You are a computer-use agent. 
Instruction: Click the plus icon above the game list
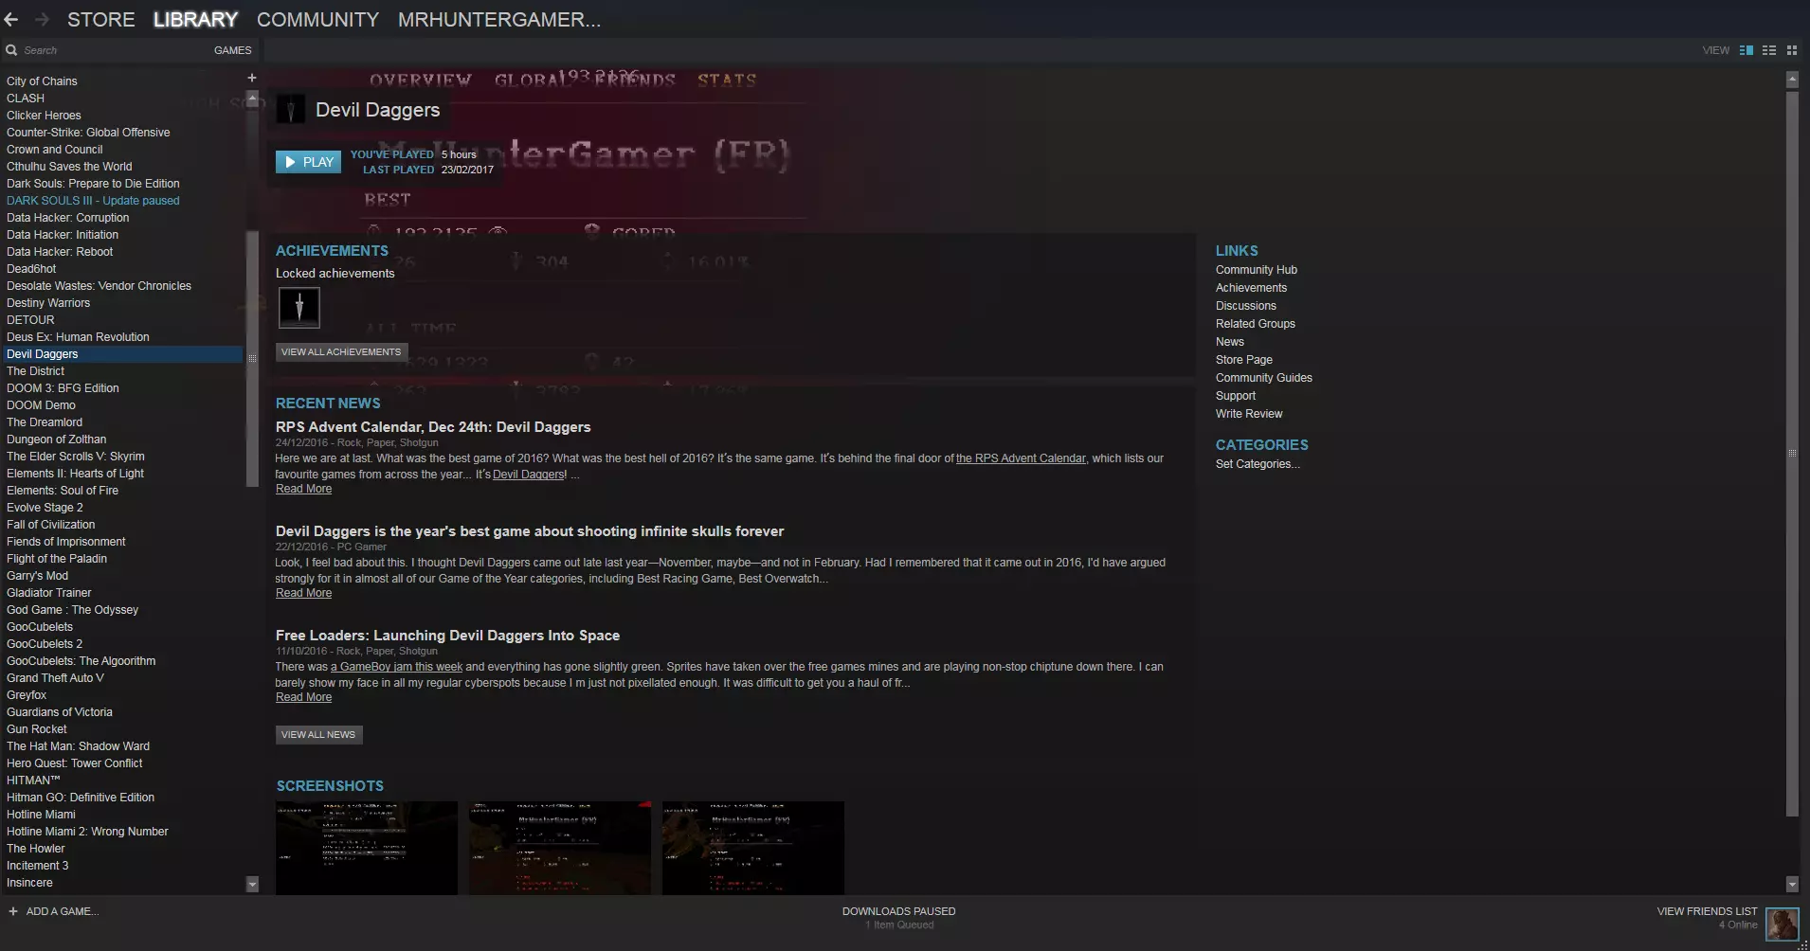pyautogui.click(x=252, y=78)
